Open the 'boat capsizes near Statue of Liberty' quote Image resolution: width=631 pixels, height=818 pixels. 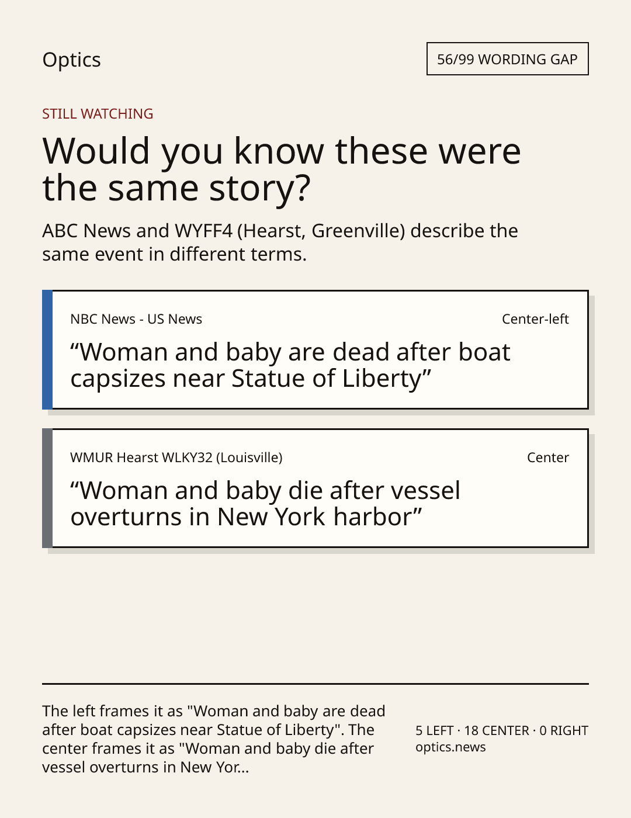click(x=290, y=365)
